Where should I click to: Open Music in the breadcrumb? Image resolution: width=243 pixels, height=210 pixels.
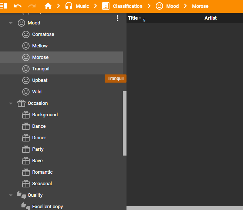point(82,6)
